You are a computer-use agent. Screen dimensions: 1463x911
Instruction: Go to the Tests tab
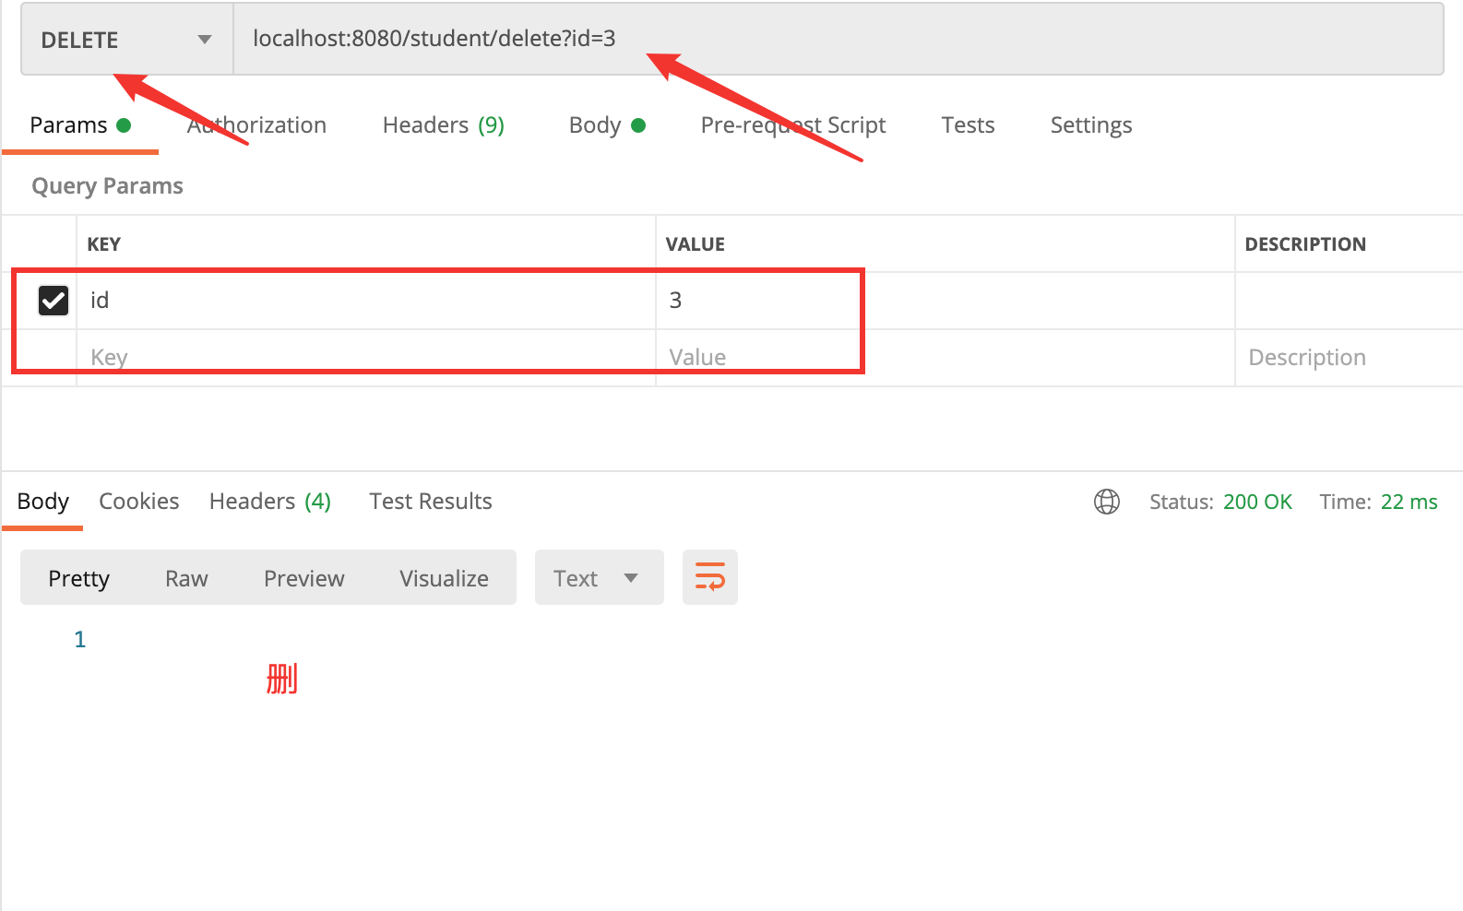coord(968,125)
